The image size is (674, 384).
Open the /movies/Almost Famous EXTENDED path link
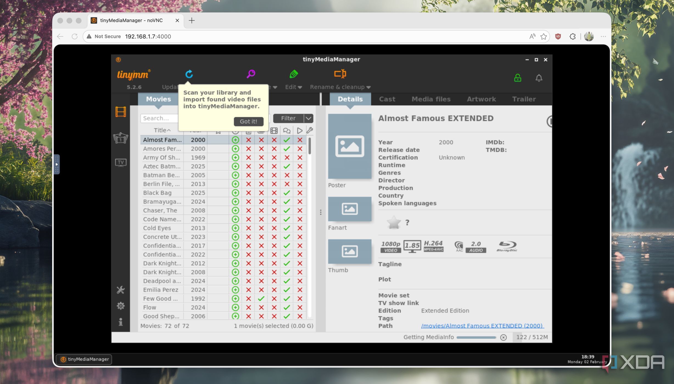click(x=482, y=326)
